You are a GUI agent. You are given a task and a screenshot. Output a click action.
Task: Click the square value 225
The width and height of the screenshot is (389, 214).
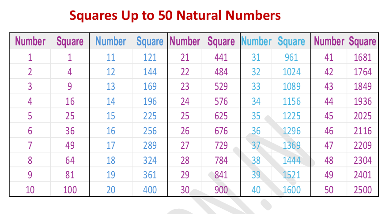150,116
